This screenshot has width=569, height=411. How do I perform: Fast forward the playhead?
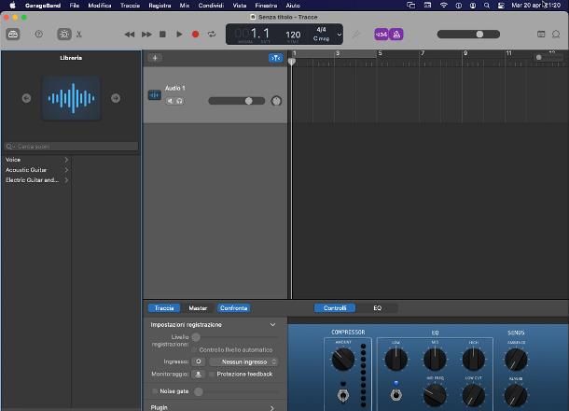tap(146, 35)
